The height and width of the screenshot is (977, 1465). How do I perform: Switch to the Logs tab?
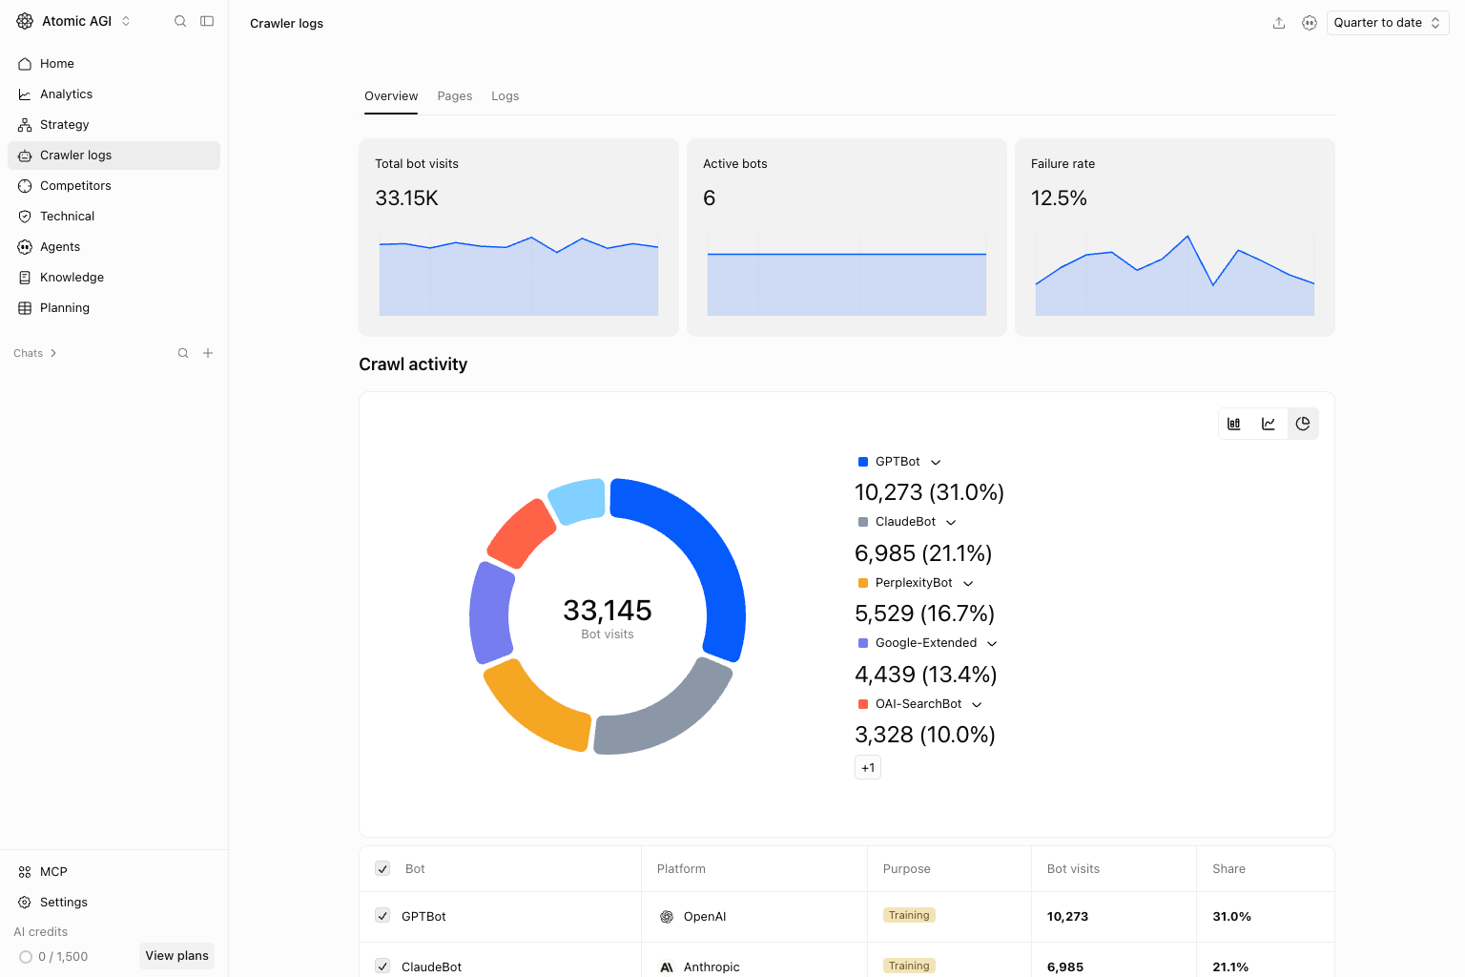506,96
